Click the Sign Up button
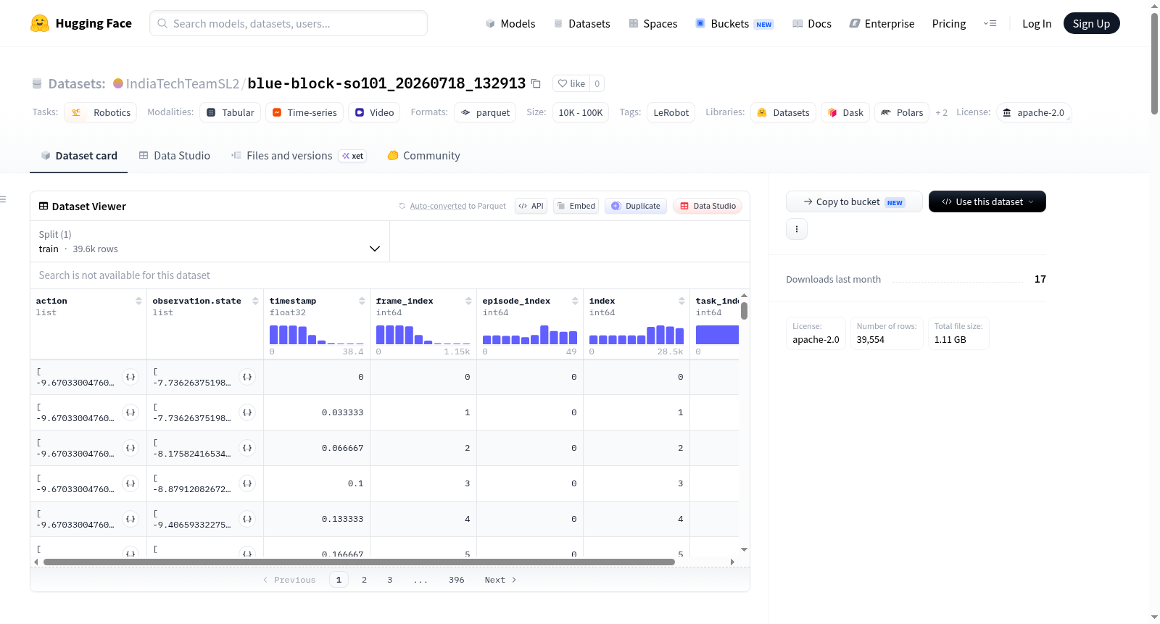Image resolution: width=1160 pixels, height=624 pixels. tap(1092, 23)
